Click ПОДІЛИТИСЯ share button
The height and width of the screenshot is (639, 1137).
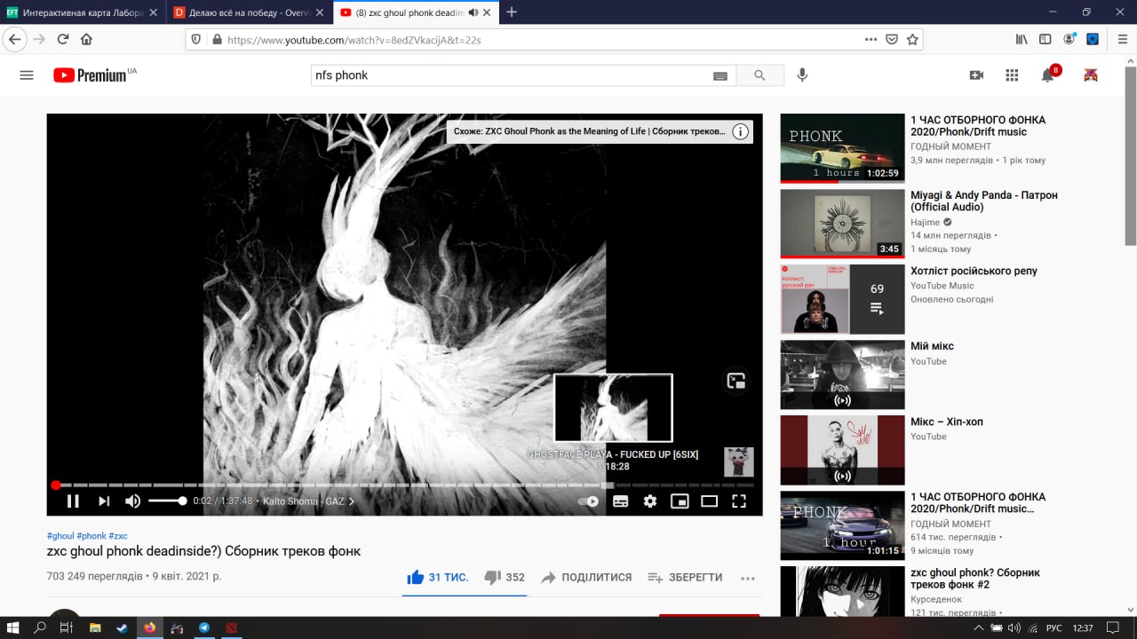[x=586, y=577]
